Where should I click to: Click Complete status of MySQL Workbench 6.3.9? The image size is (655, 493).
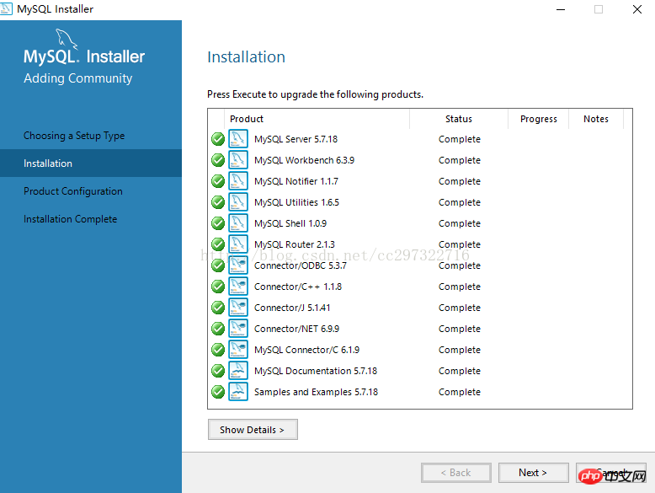[460, 160]
